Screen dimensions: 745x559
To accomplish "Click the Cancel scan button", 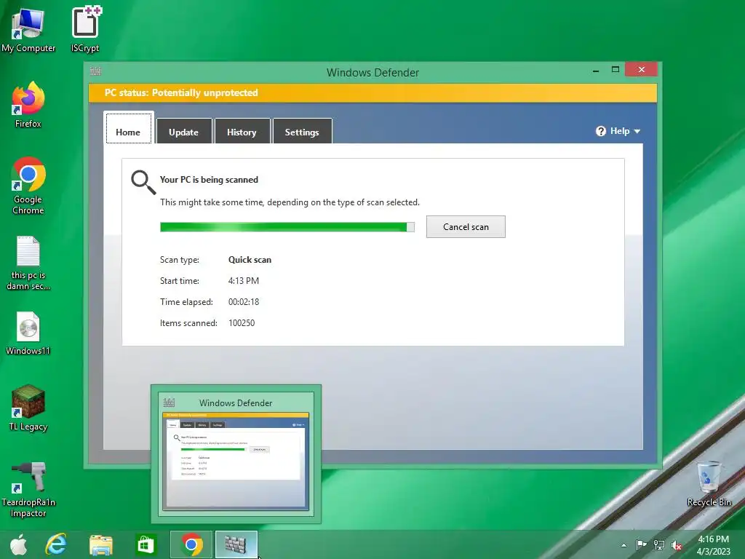I will coord(466,227).
